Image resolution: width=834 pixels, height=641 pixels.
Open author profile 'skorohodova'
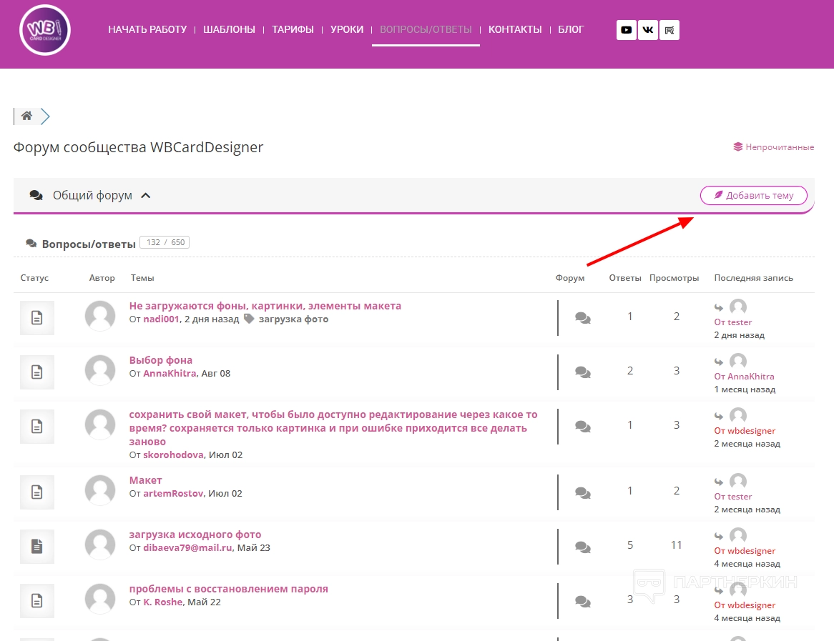[x=174, y=454]
